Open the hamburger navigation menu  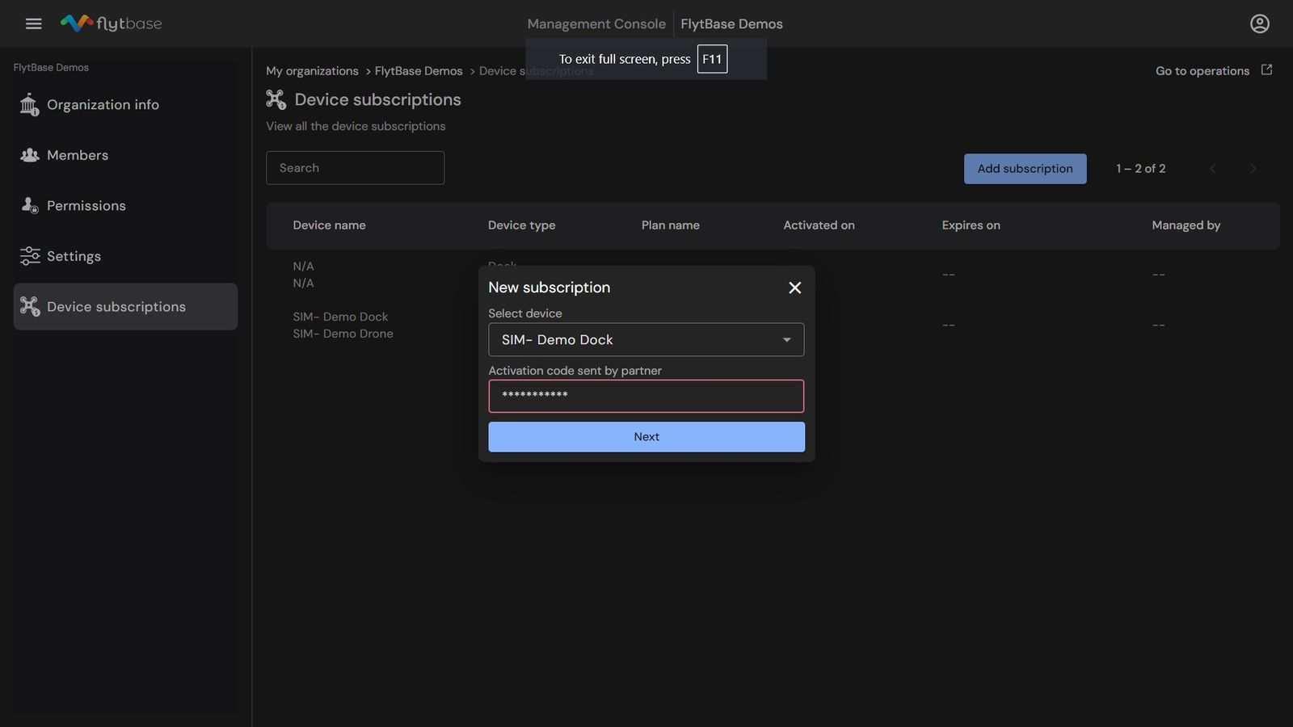point(33,23)
